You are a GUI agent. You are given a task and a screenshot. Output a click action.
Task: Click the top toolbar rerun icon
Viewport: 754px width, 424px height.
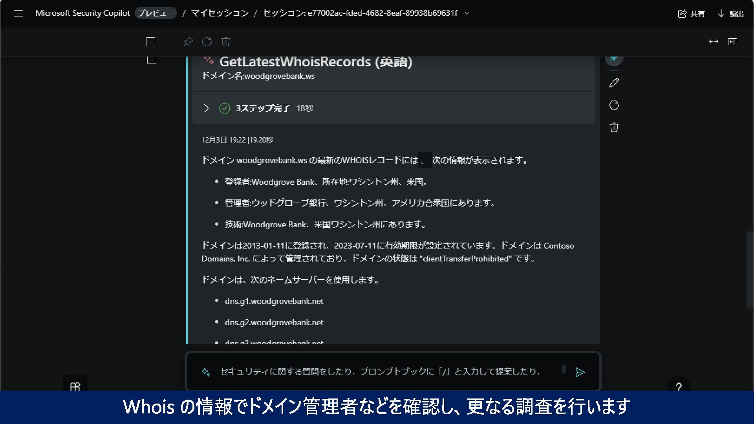tap(207, 42)
